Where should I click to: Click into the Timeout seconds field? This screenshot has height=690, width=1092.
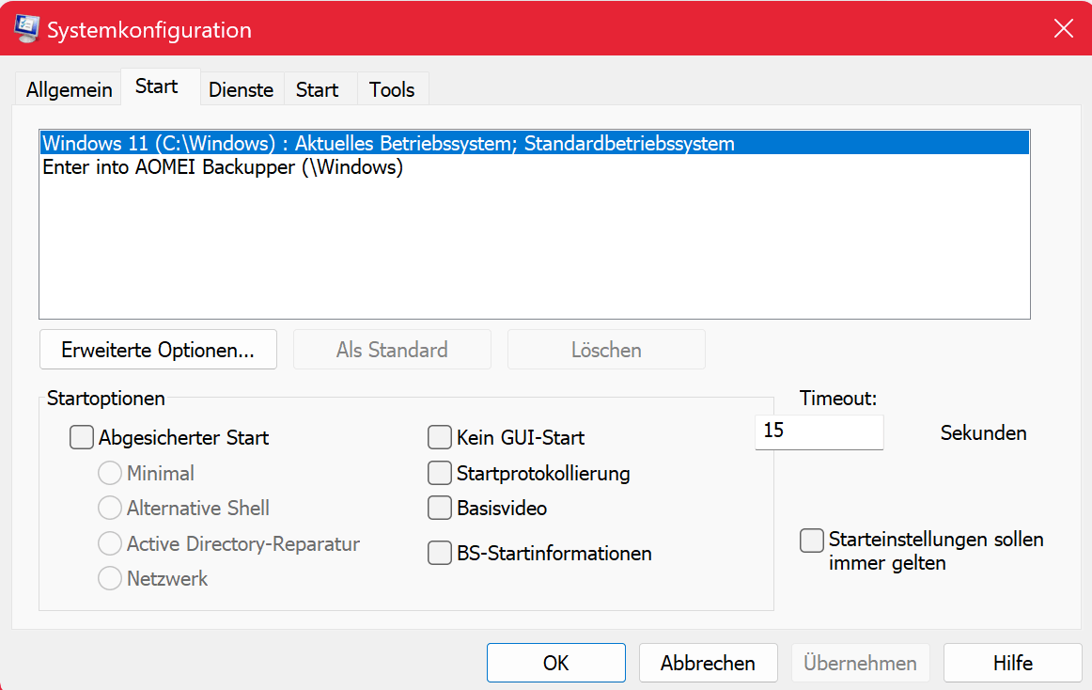coord(819,432)
